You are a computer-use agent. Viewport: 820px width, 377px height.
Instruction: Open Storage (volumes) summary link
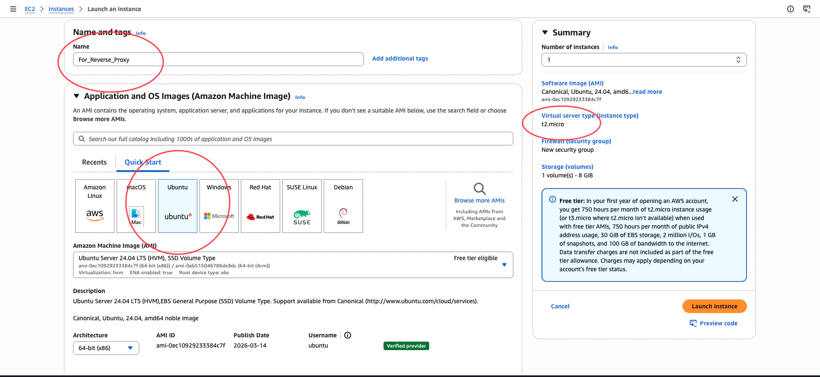tap(568, 167)
